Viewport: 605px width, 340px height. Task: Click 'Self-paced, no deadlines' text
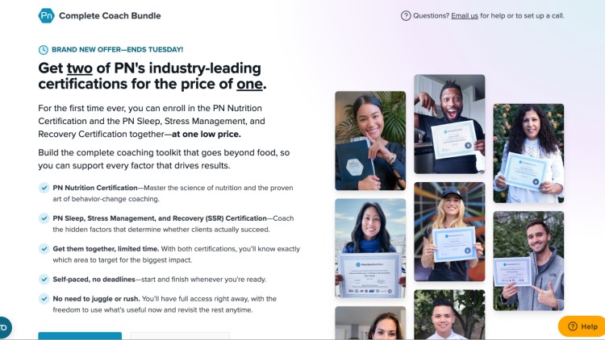pos(94,279)
